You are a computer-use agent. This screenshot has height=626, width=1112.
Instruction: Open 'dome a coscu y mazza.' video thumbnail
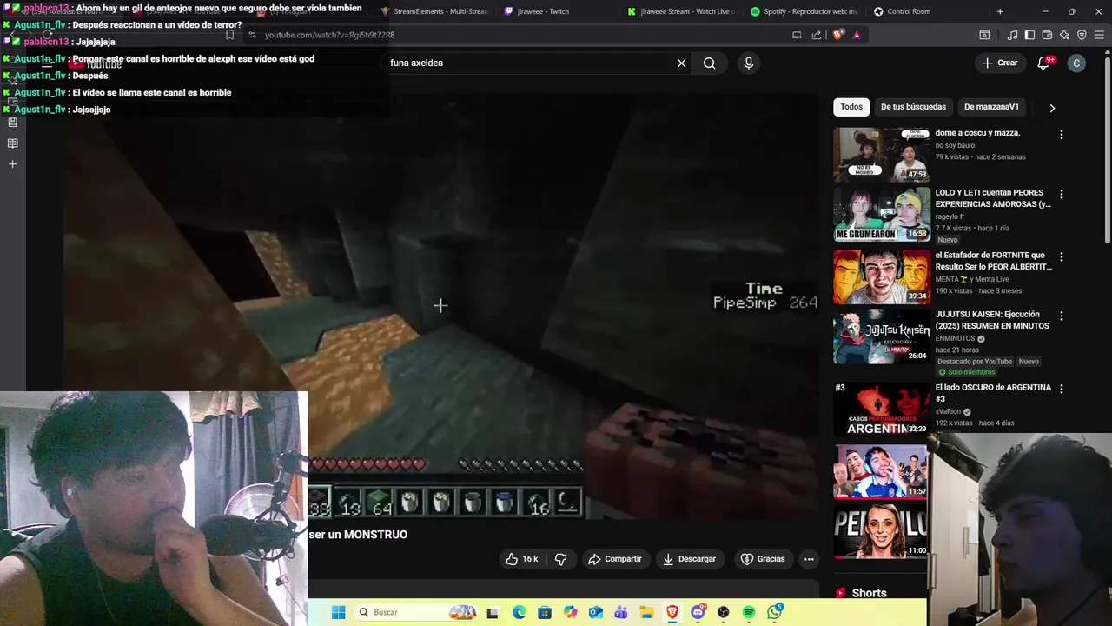pyautogui.click(x=881, y=155)
